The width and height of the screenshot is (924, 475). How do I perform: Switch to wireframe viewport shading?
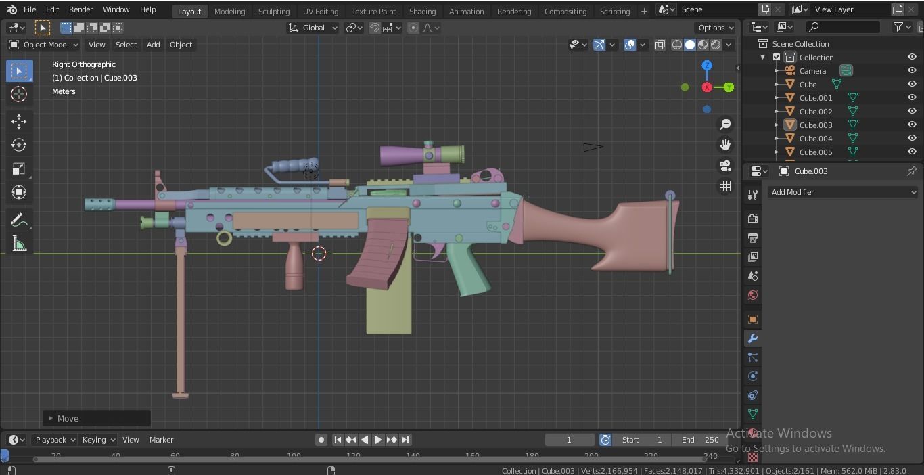click(676, 45)
